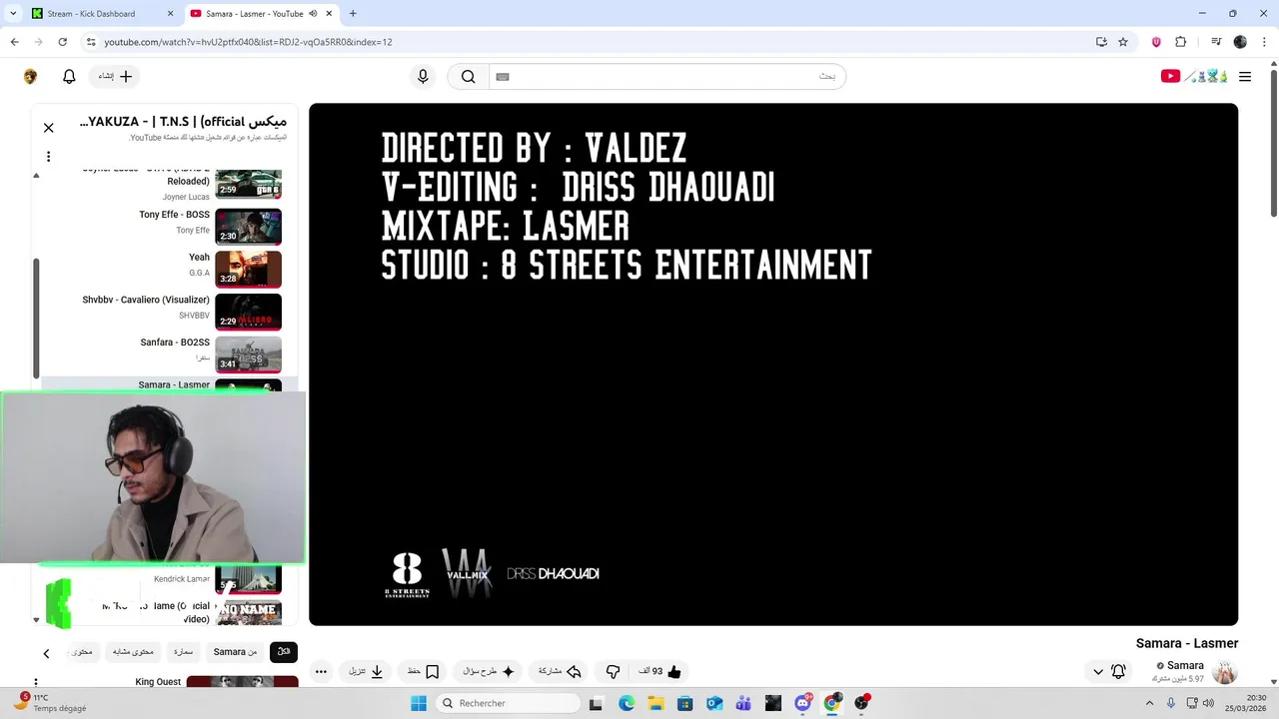Open the weather widget on taskbar
The image size is (1279, 719).
tap(50, 703)
